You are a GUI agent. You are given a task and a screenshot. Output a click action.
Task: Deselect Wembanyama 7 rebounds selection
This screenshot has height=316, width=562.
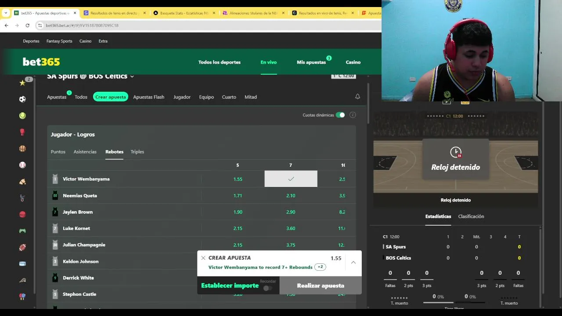point(291,179)
